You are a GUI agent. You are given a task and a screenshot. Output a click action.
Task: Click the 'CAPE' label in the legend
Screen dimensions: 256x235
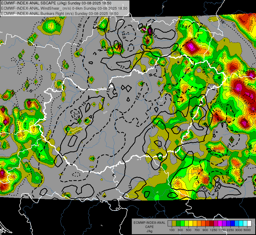149,227
